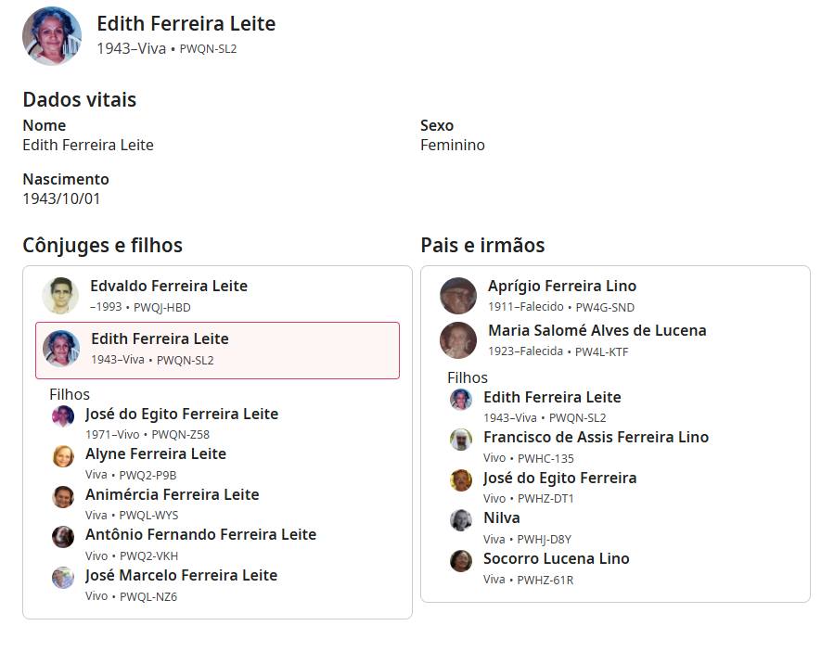Click Antônio Fernando Ferreira Leite's avatar icon

pos(63,537)
